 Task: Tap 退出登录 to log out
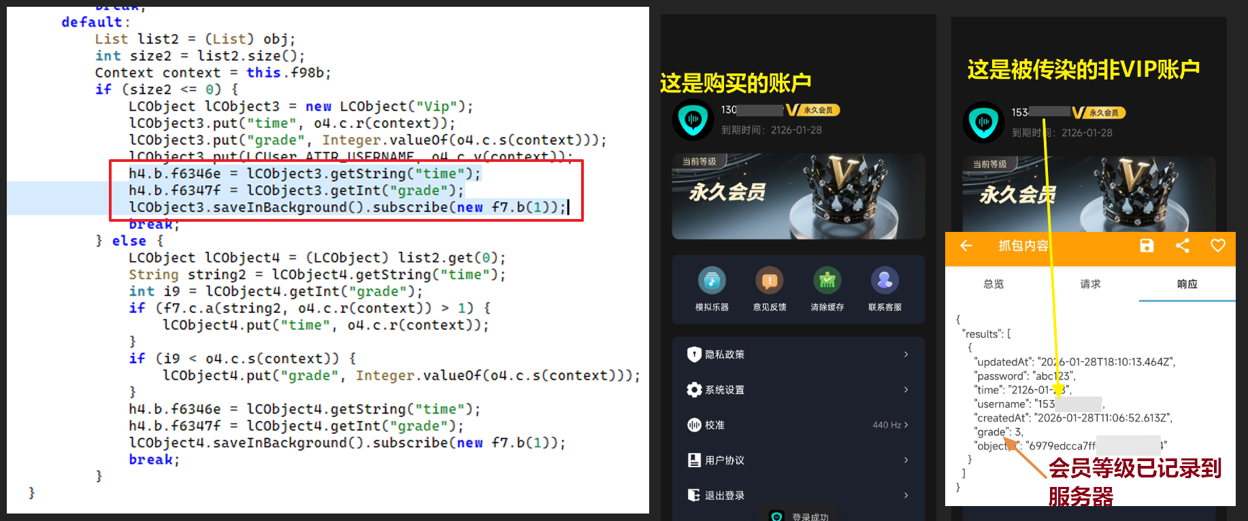[798, 495]
